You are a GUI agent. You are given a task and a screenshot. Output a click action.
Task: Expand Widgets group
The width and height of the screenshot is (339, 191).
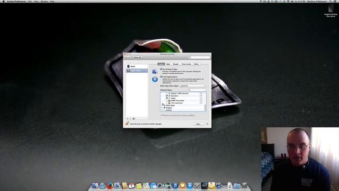pyautogui.click(x=162, y=108)
